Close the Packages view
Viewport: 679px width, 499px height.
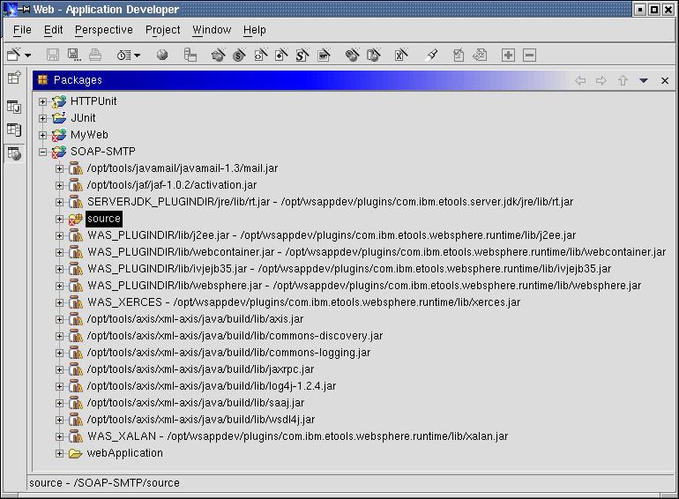pyautogui.click(x=664, y=80)
